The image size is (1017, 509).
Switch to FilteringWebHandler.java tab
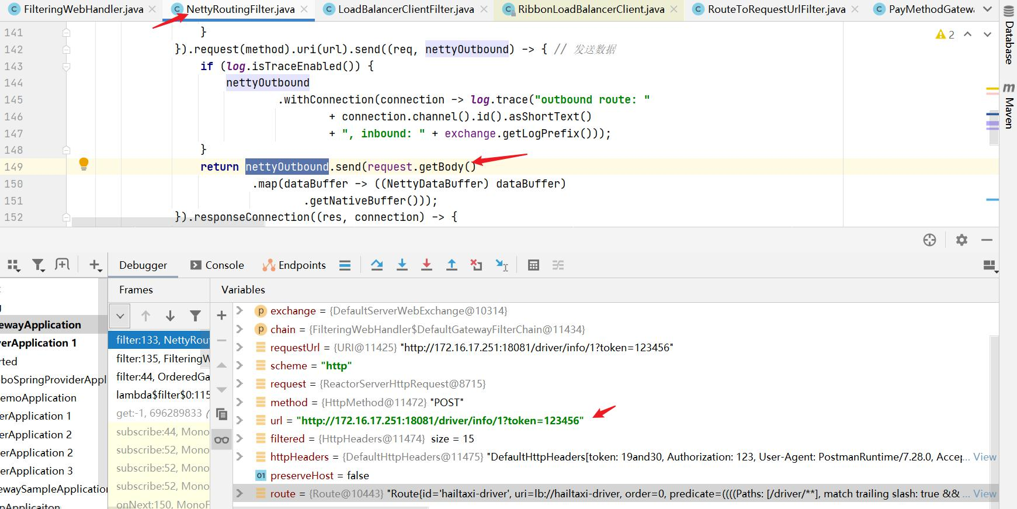84,9
